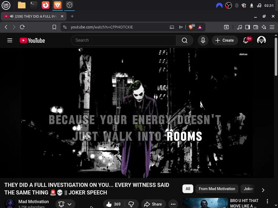
Task: Click the YouTube Search input field
Action: pos(124,40)
